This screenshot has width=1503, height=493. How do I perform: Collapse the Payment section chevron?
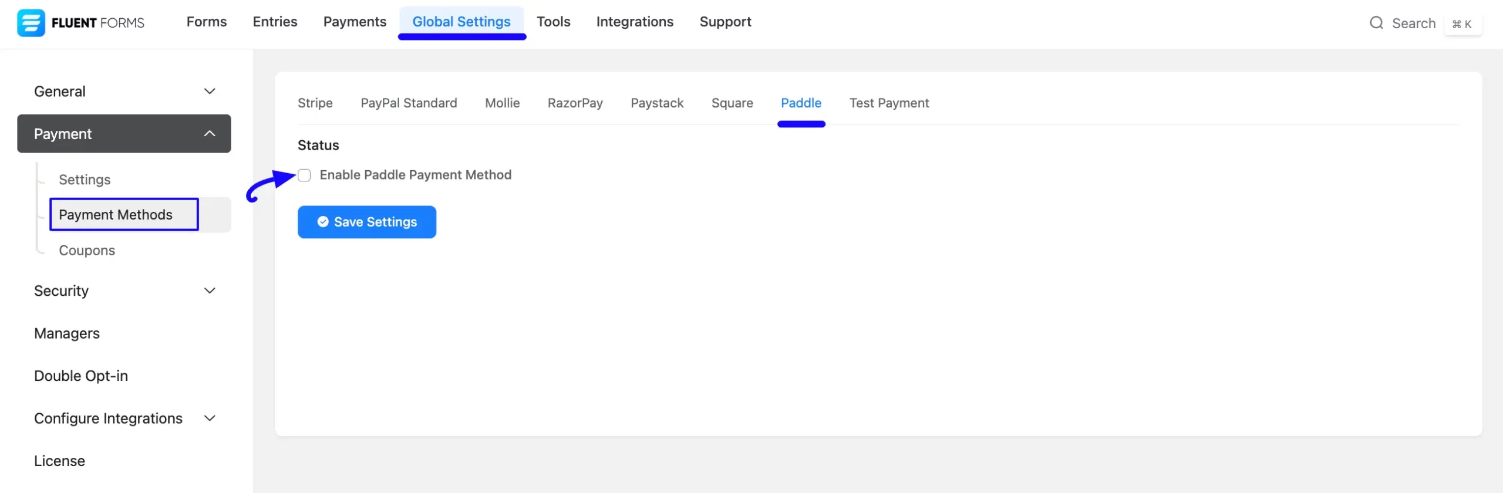tap(210, 134)
